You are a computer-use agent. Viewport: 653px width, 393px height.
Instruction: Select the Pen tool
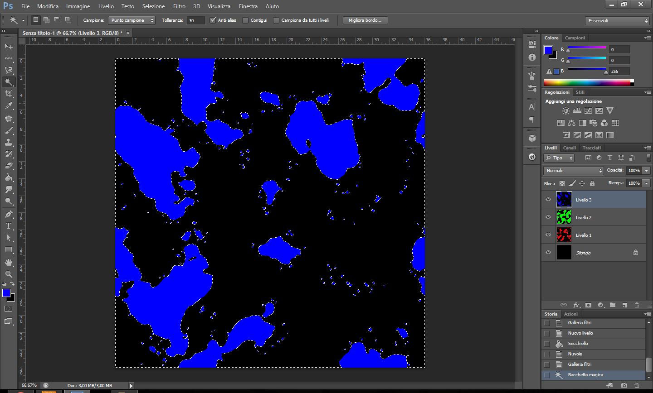9,214
